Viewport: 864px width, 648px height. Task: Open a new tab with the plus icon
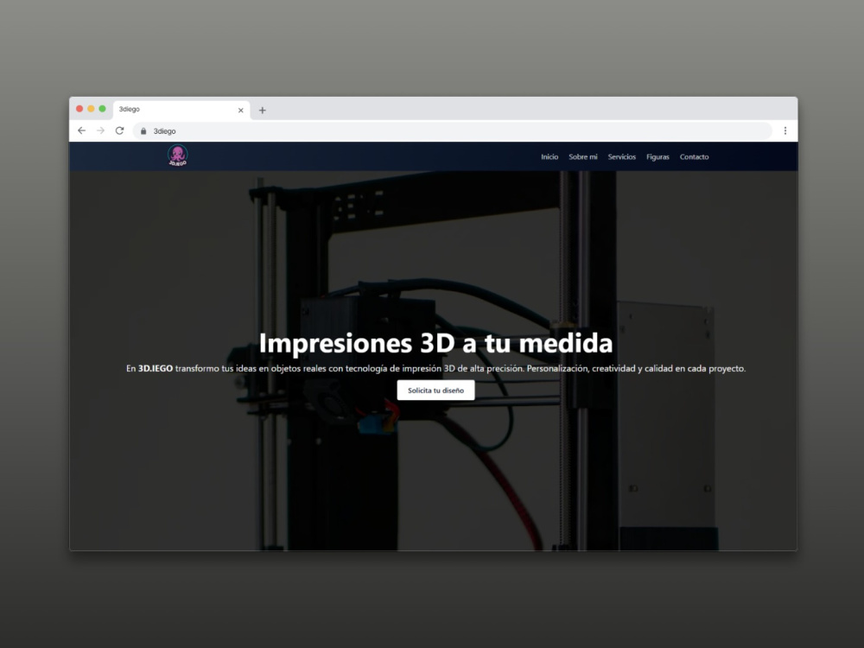tap(263, 111)
